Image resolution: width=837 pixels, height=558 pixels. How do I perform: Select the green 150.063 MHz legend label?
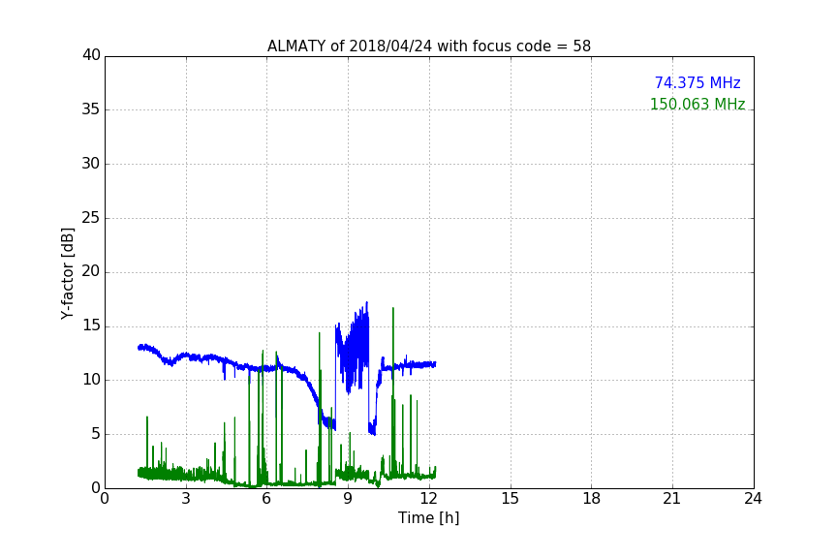(697, 104)
